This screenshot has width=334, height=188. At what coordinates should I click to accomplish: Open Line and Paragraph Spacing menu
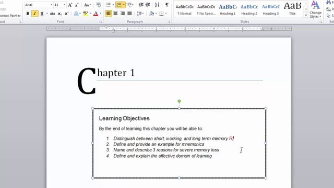[x=140, y=14]
